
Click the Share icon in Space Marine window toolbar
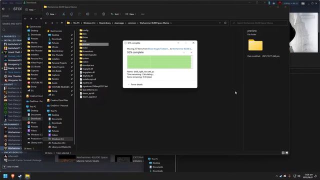95,14
